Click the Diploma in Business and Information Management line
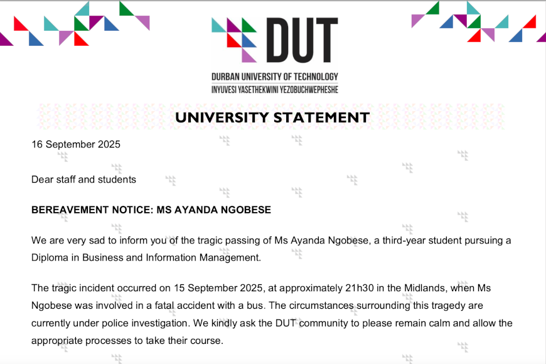The image size is (546, 364). 146,258
